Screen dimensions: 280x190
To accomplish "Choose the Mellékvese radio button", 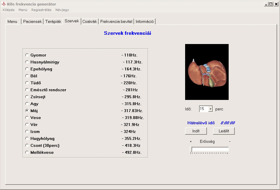I will click(x=27, y=152).
